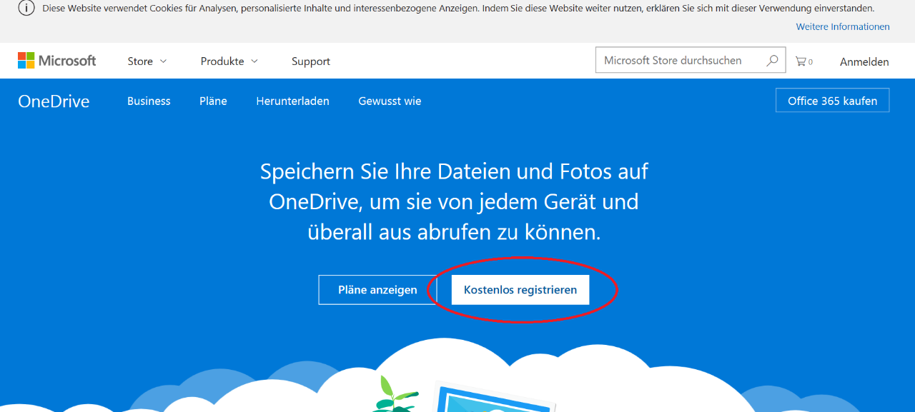Expand the Store dropdown menu

(x=147, y=61)
